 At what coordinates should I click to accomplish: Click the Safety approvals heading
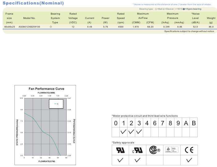pyautogui.click(x=123, y=143)
